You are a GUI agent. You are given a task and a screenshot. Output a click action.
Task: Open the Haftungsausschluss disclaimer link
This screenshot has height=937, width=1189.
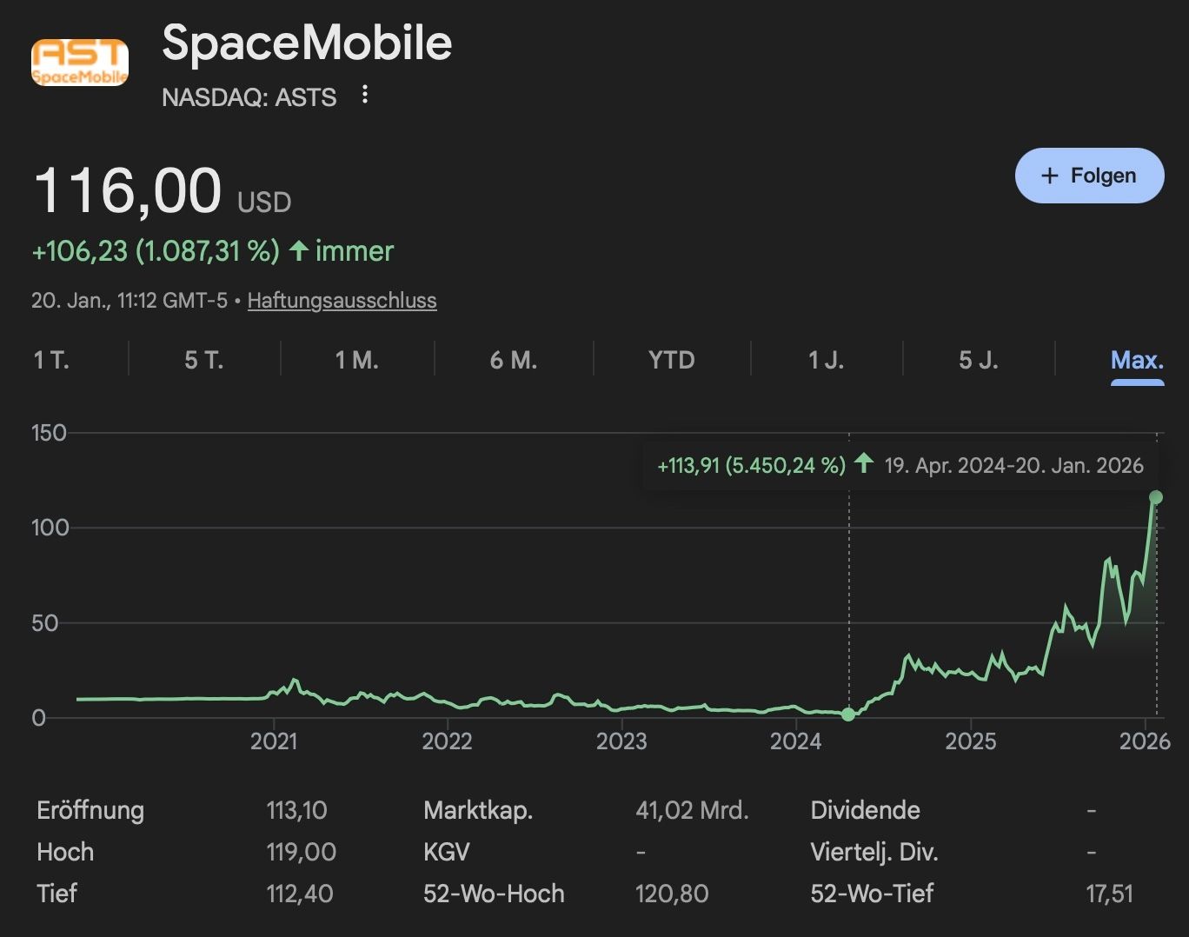[342, 301]
